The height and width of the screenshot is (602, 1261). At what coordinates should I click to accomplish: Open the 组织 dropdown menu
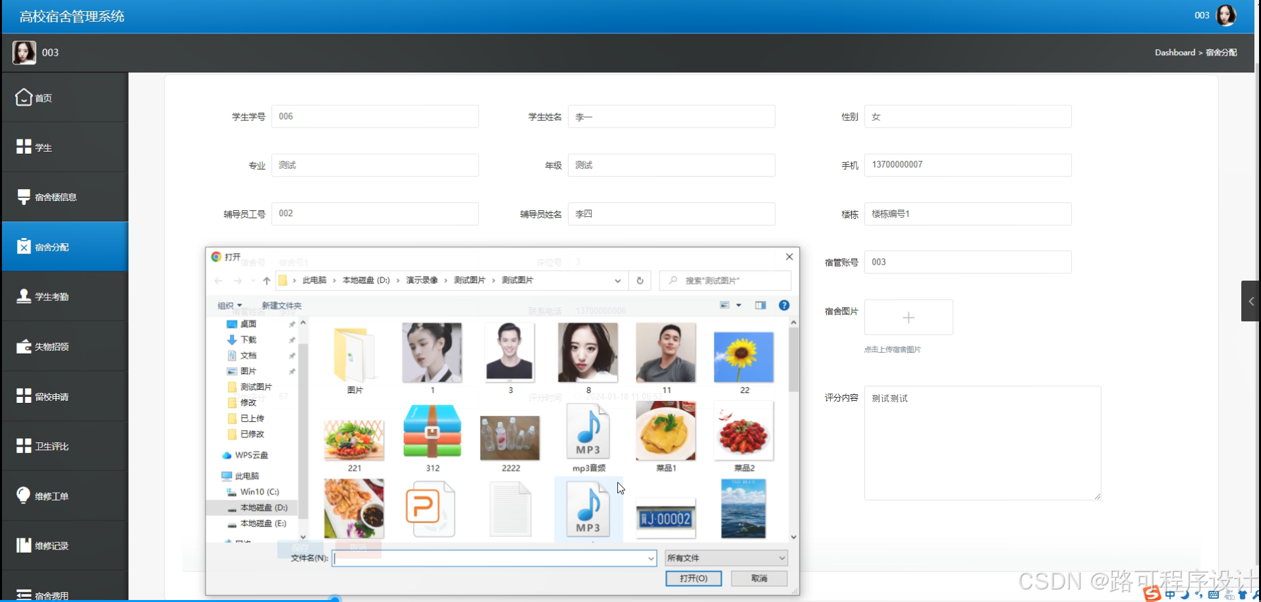tap(230, 306)
